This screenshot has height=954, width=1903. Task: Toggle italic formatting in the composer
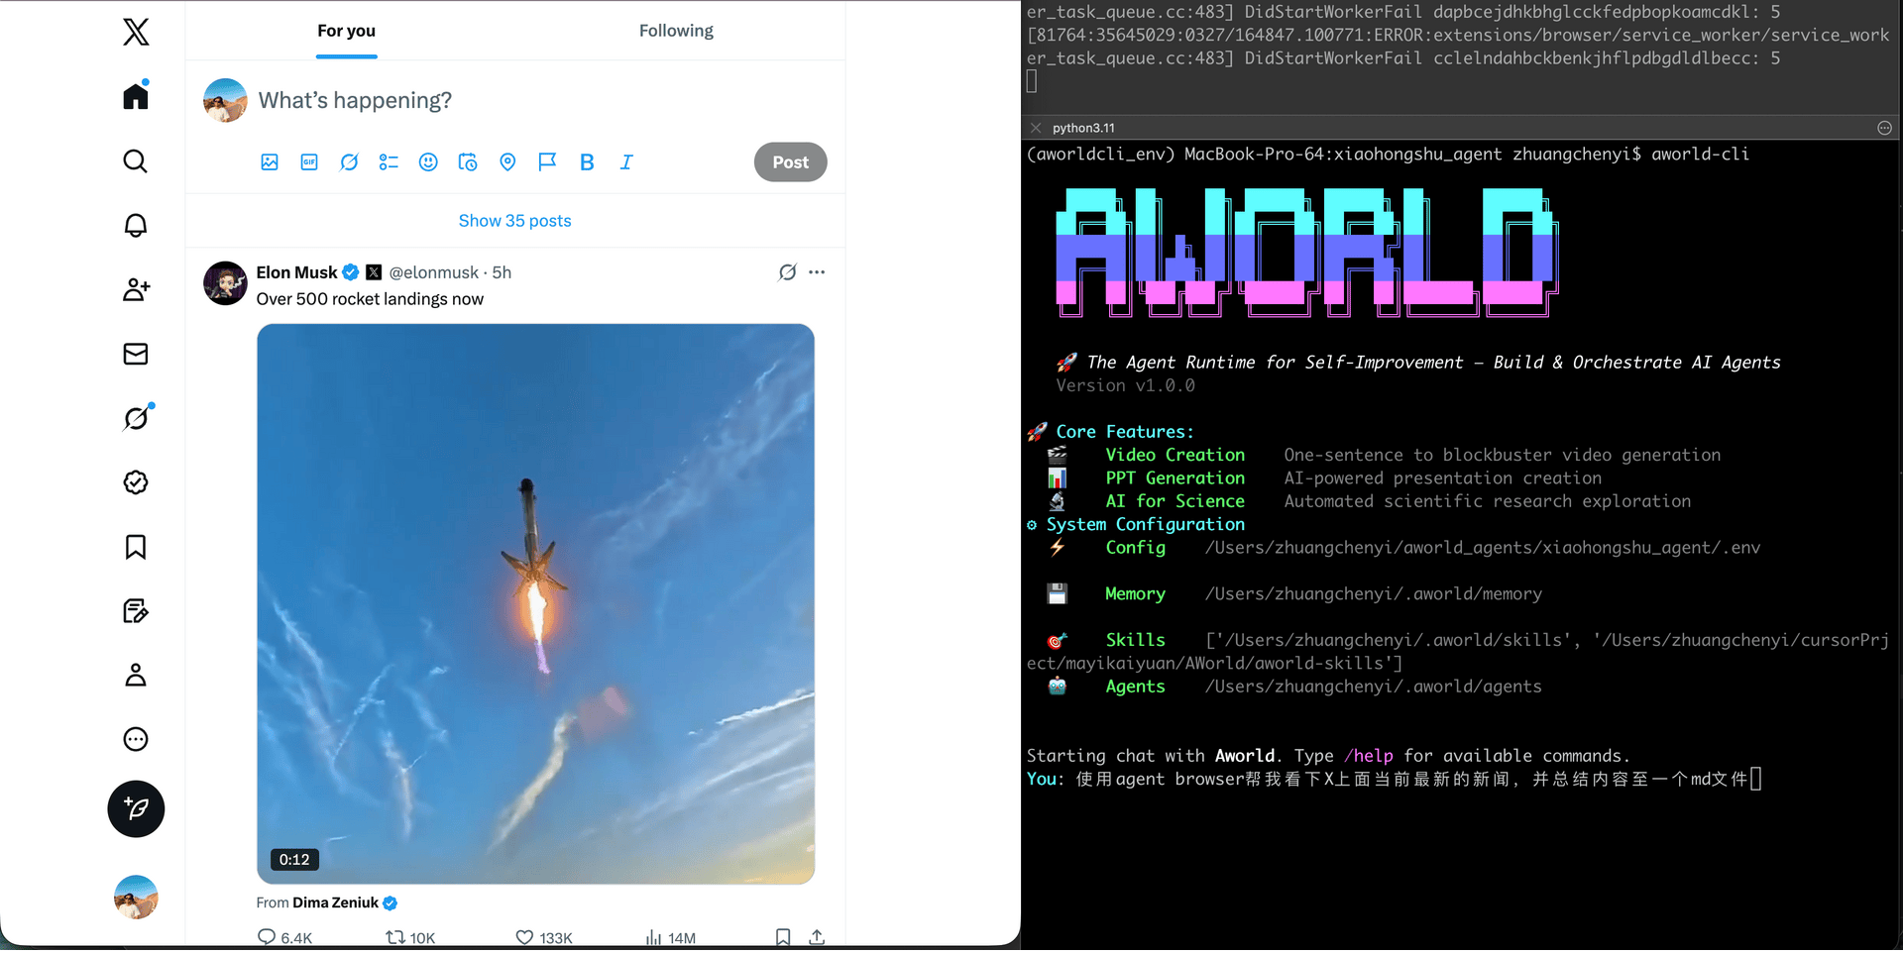(x=626, y=161)
